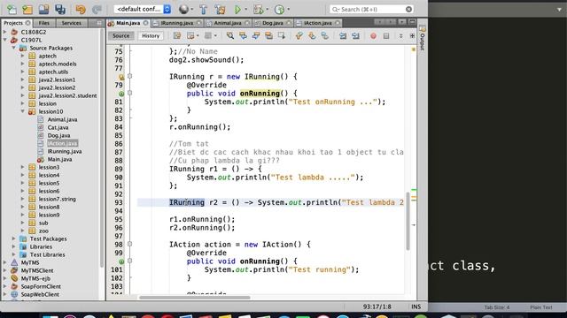Click the INS insert mode indicator

pyautogui.click(x=416, y=307)
